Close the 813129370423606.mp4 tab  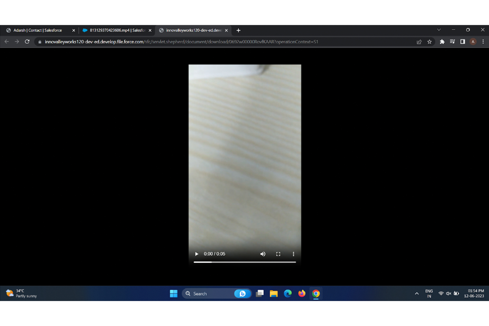click(150, 30)
